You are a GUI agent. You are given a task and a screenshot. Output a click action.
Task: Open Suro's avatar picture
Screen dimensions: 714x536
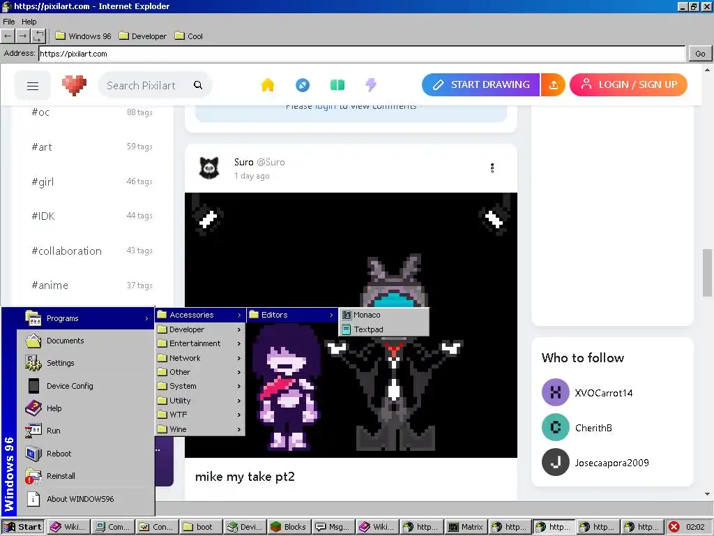pos(209,168)
